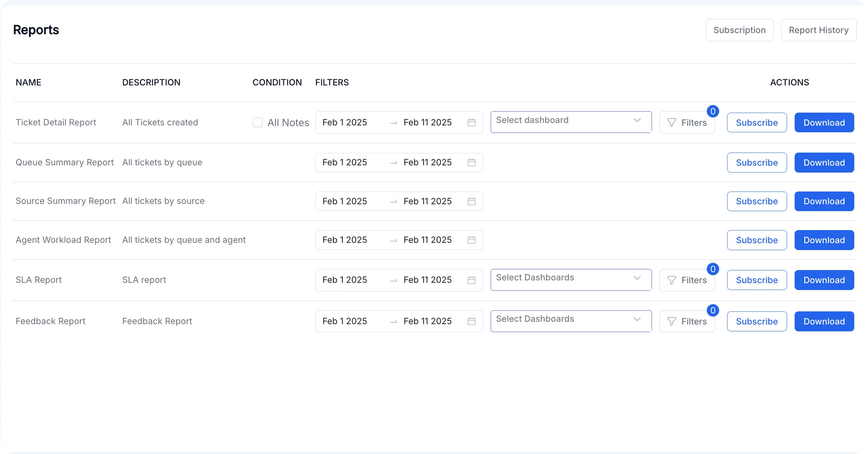
Task: Open funnel Filters for Feedback Report
Action: pos(687,321)
